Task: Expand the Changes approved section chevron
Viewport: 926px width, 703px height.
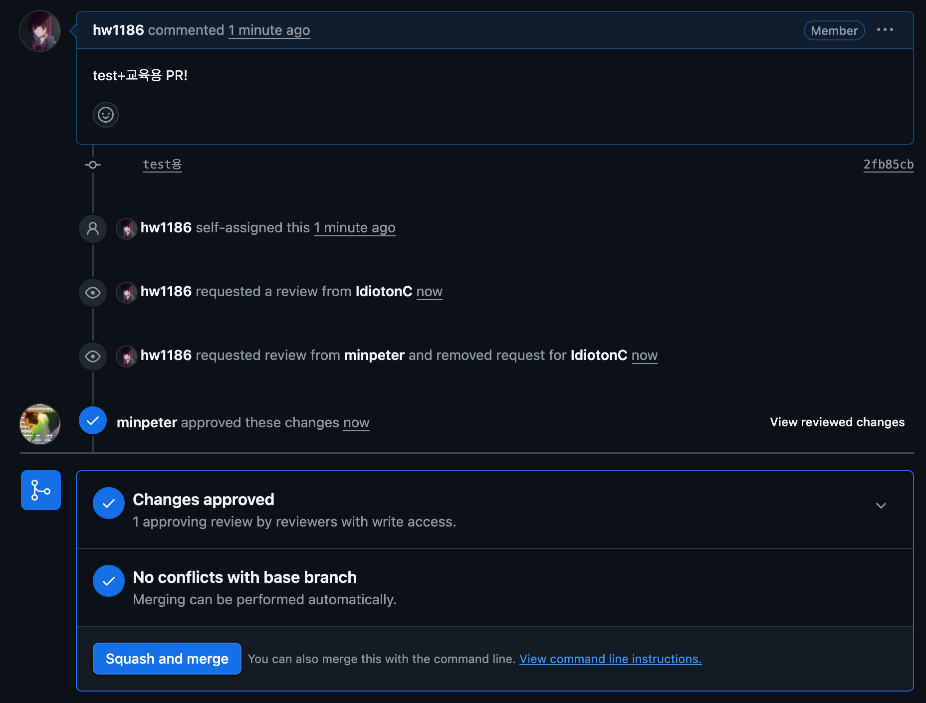Action: (x=881, y=506)
